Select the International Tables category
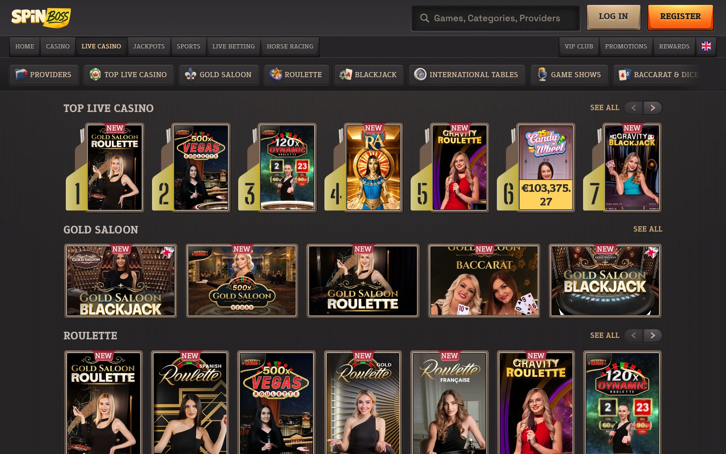Viewport: 726px width, 454px height. 467,75
